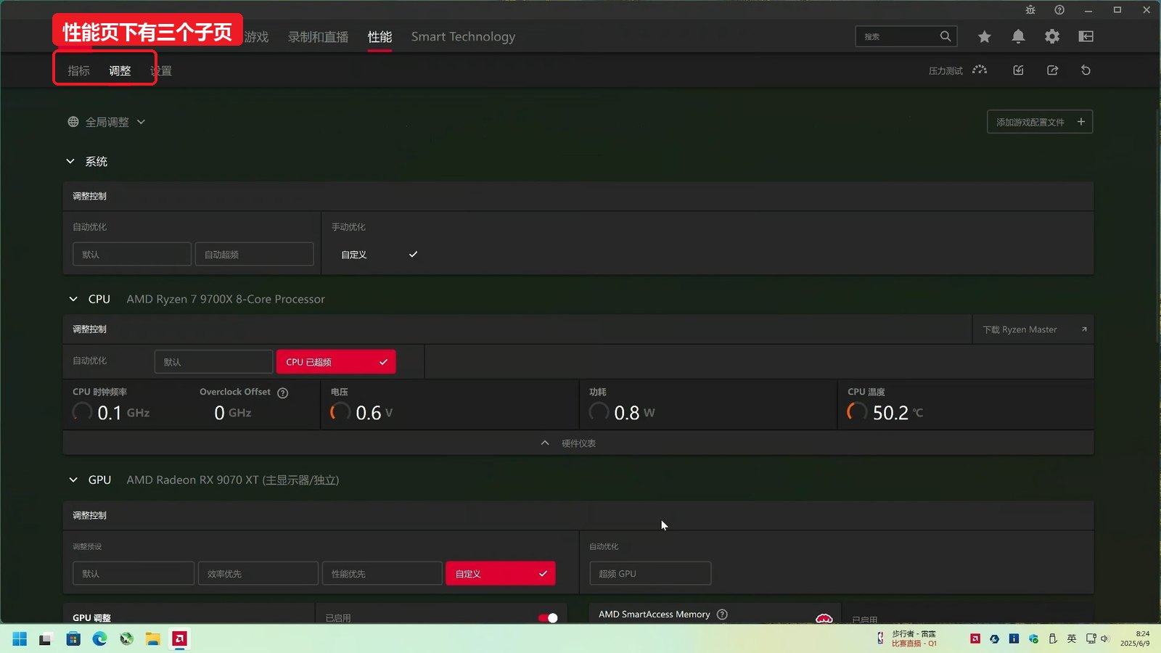
Task: Select CPU 已超频 option
Action: coord(336,362)
